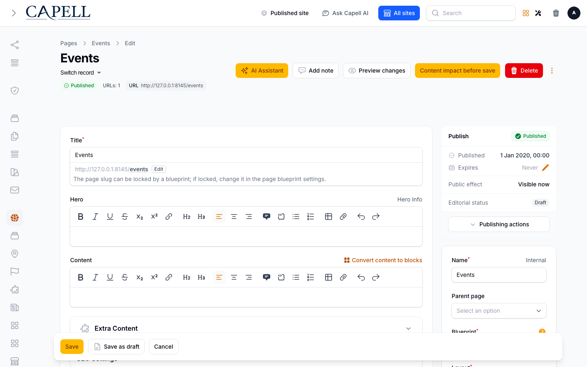Expand the left sidebar with the chevron

tap(14, 13)
